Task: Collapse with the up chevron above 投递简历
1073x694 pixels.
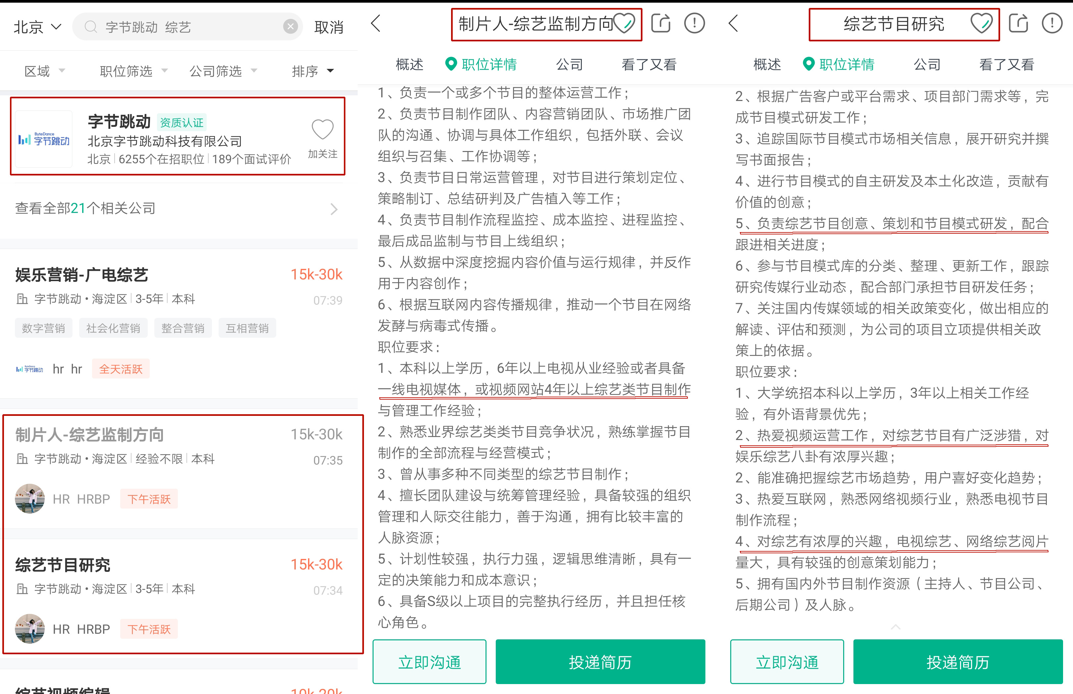Action: coord(896,627)
